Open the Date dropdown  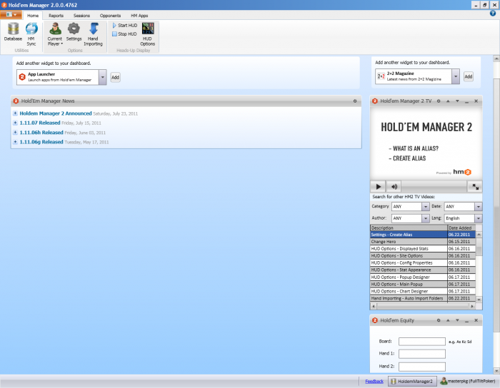tap(479, 207)
